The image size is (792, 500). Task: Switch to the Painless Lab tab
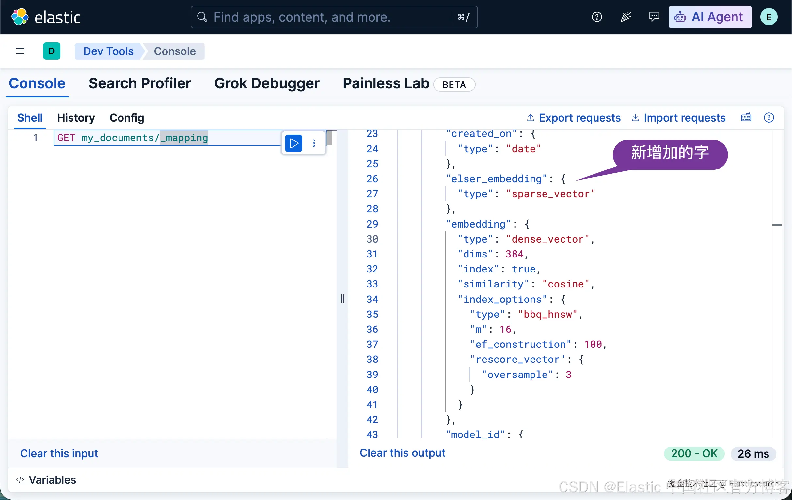point(386,83)
